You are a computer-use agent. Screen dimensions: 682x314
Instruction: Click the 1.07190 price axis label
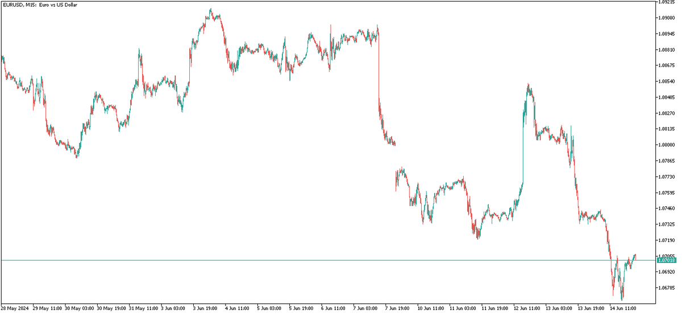pos(667,240)
